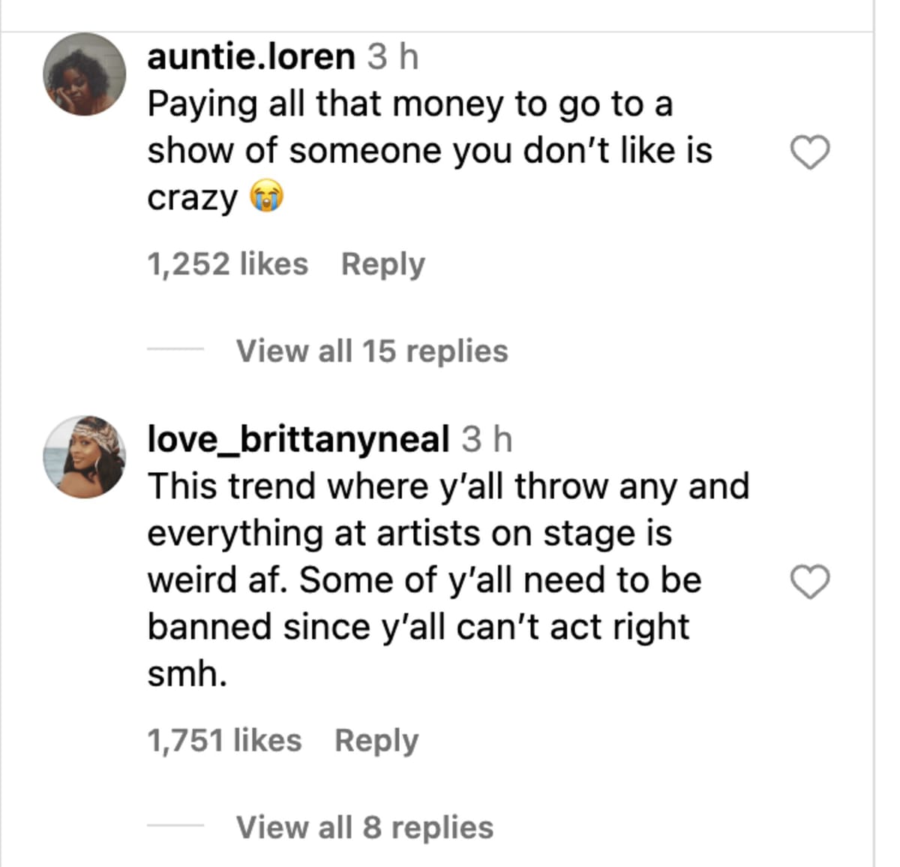This screenshot has height=867, width=900.
Task: Select the auntie.loren username
Action: [x=251, y=56]
